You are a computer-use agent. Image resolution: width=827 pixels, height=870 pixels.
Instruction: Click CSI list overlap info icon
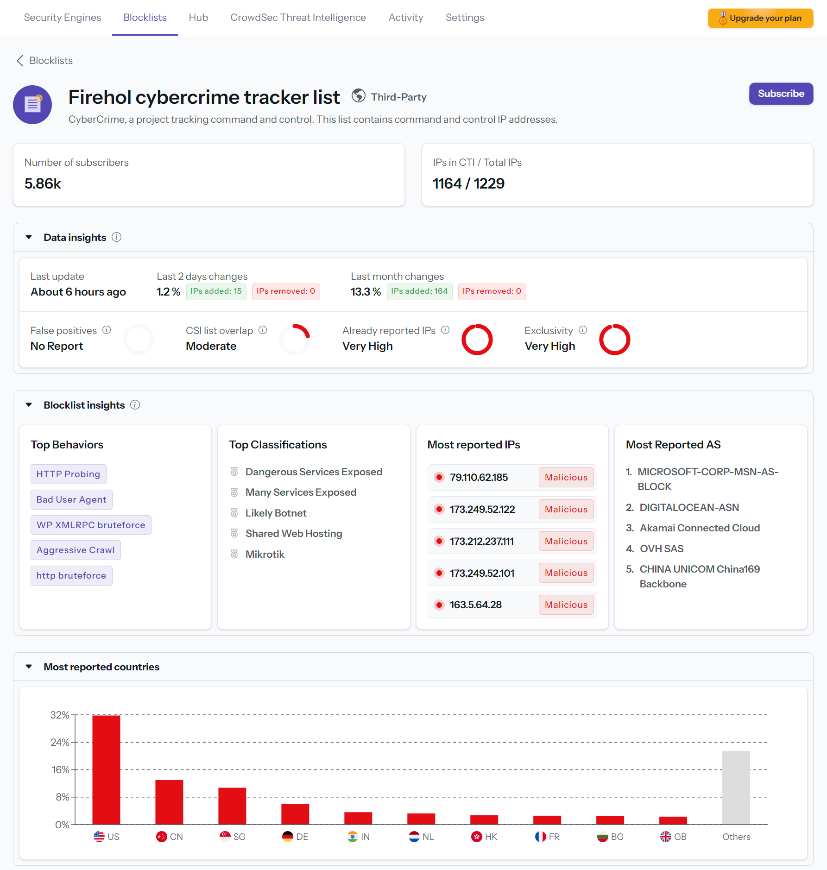tap(263, 330)
